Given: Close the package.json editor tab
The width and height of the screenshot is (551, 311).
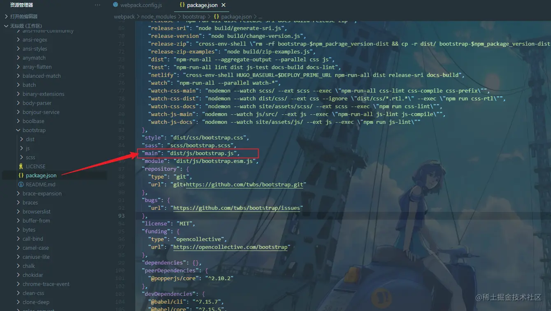Looking at the screenshot, I should click(x=223, y=5).
